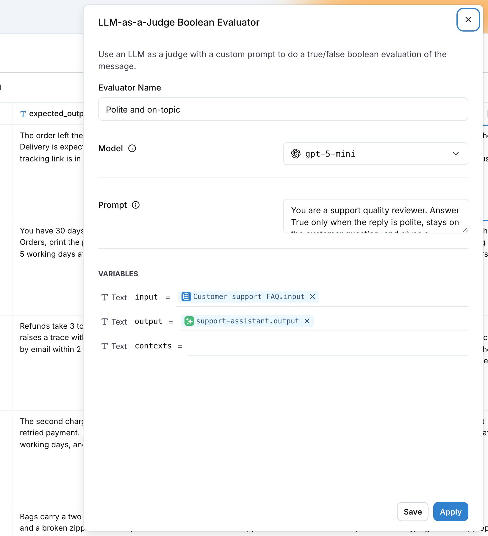Click the T icon in expected_output header
The width and height of the screenshot is (488, 536).
23,114
